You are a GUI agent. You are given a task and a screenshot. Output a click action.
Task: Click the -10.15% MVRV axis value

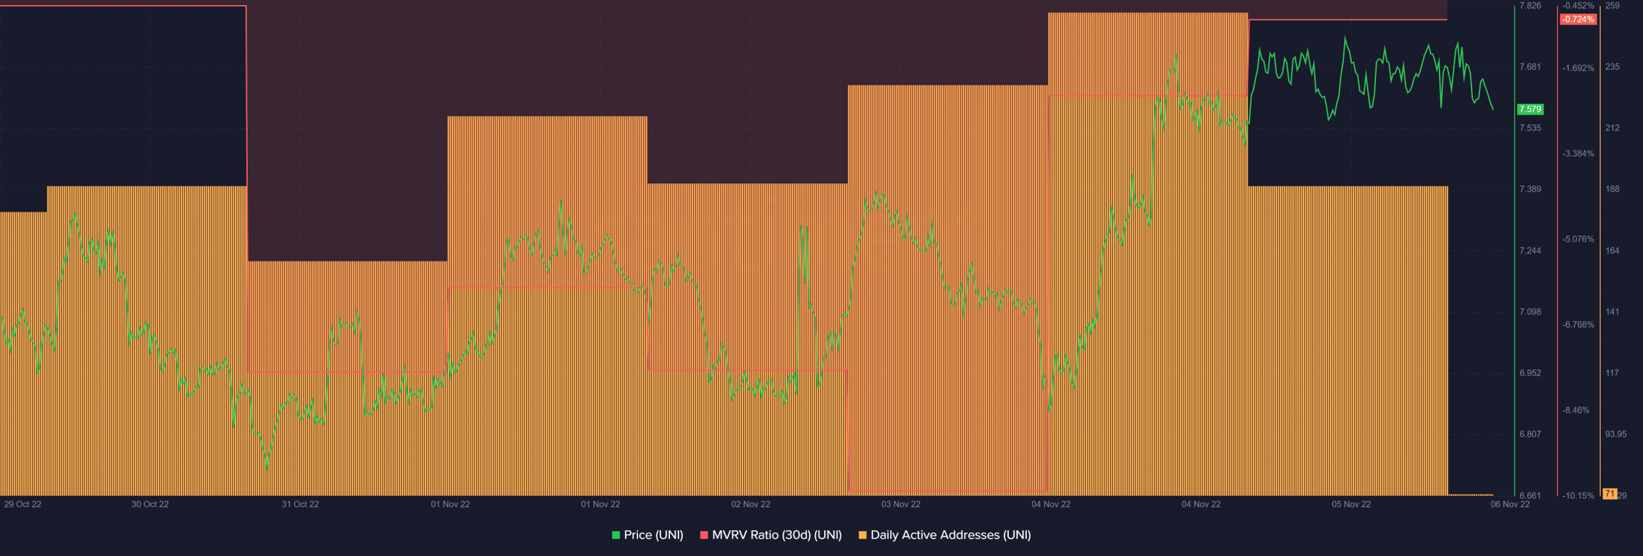click(1578, 496)
